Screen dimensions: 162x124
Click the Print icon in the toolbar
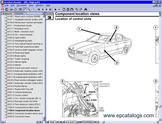point(15,10)
